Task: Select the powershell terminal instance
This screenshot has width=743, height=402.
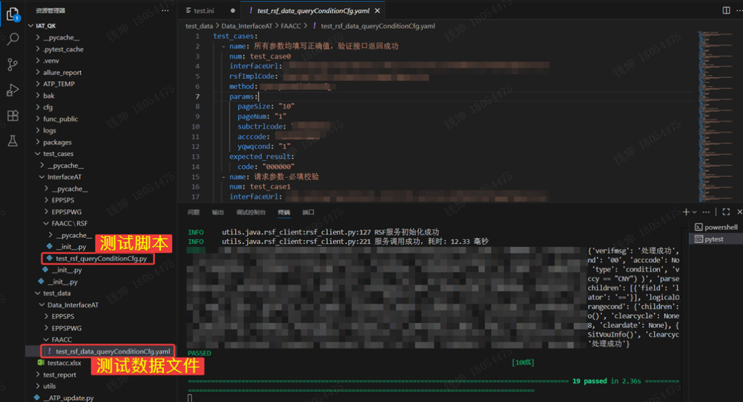Action: click(x=715, y=227)
